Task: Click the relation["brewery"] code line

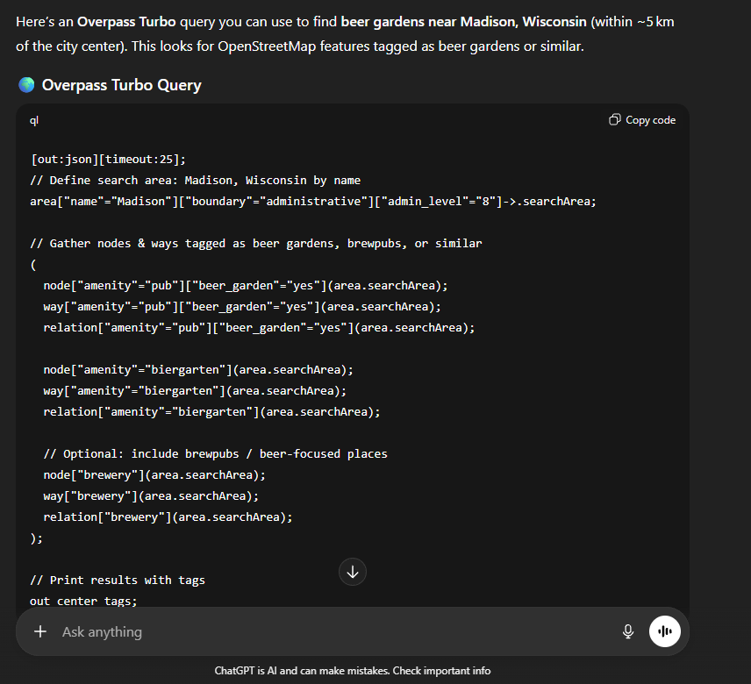Action: pos(168,517)
